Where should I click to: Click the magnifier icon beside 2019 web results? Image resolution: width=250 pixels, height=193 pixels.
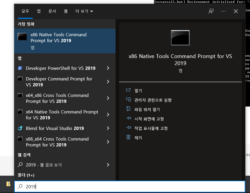[x=20, y=165]
